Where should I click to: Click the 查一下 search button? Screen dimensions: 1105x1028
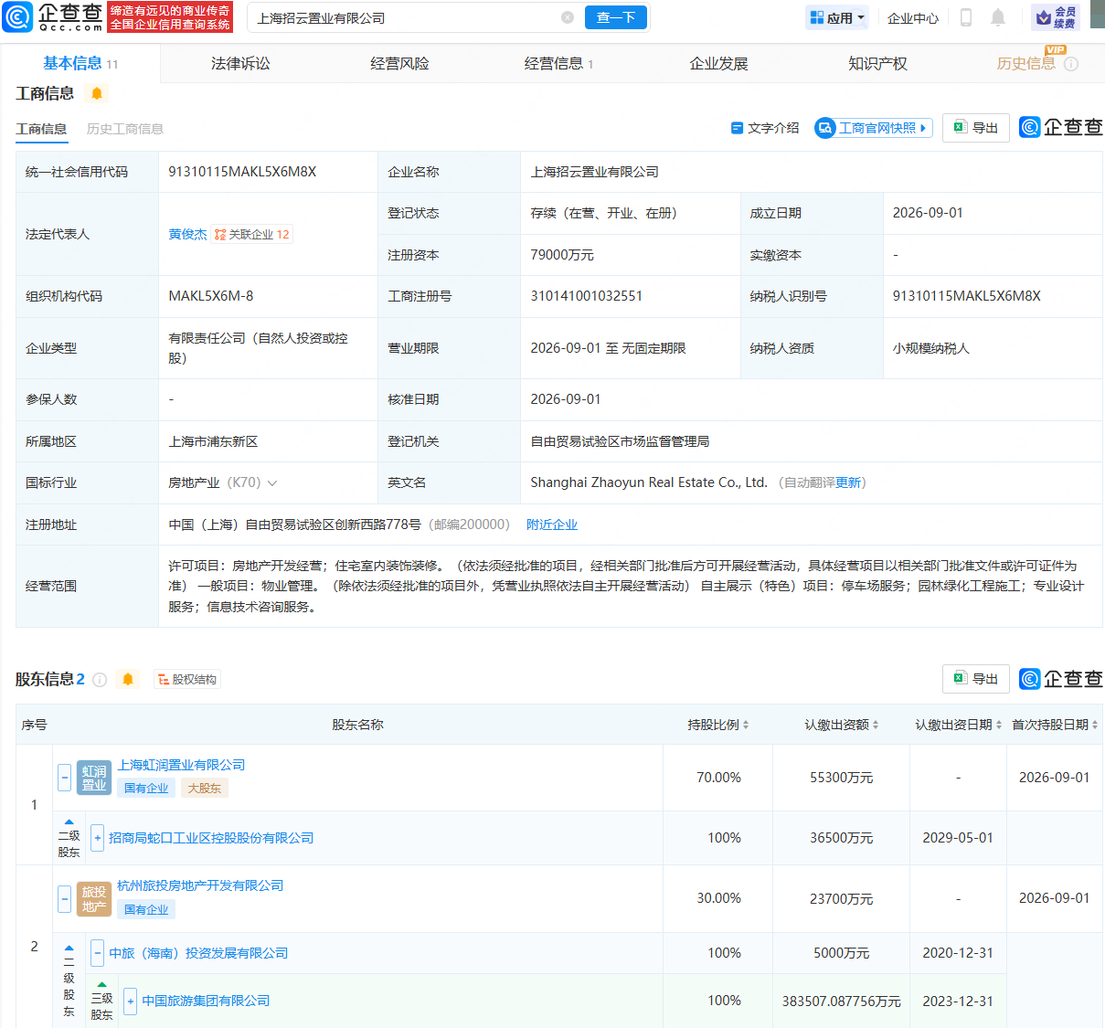click(x=616, y=17)
